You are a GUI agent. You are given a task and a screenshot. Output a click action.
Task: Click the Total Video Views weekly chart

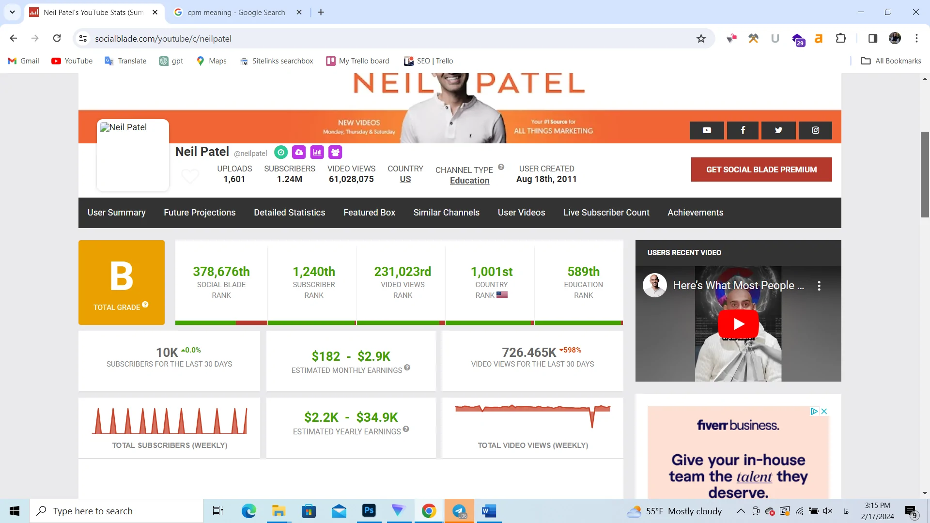[x=532, y=416]
